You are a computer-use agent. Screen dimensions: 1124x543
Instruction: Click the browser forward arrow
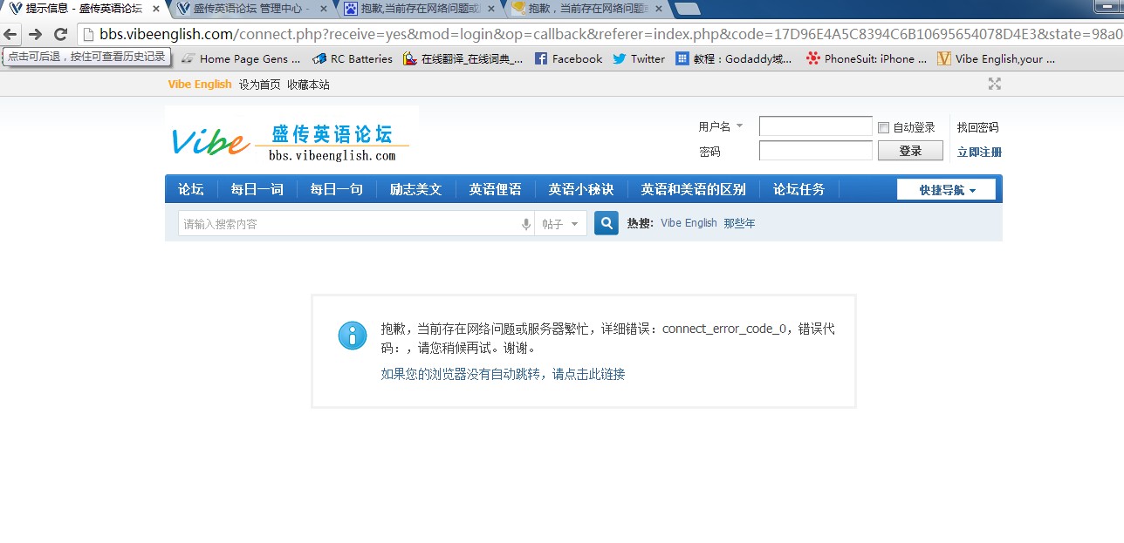(x=35, y=35)
